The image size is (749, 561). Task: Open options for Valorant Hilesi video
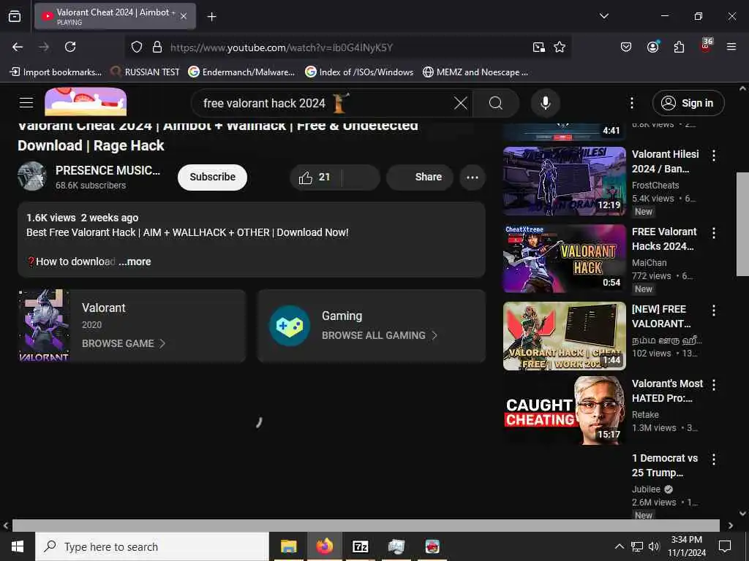[x=714, y=155]
